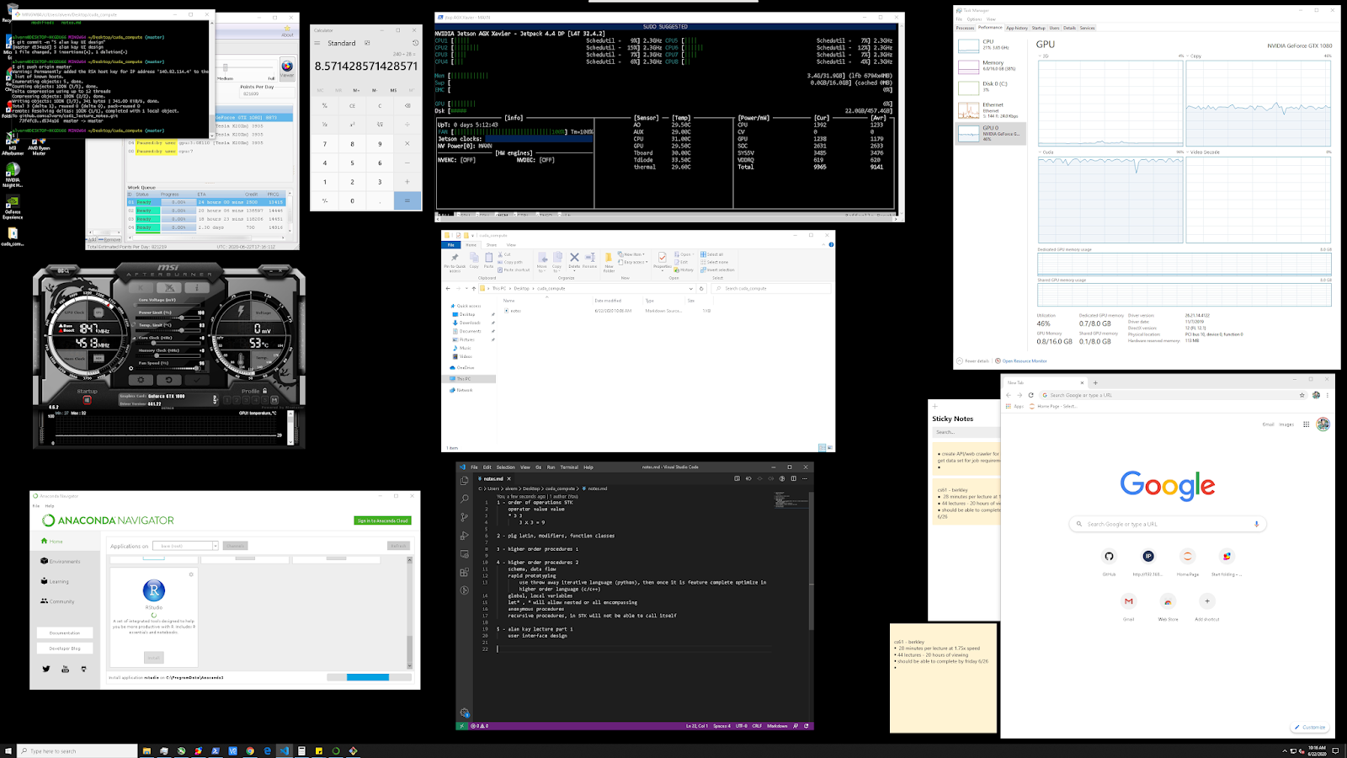Click Sign in to Anaconda Cloud button
Viewport: 1347px width, 758px height.
[381, 520]
